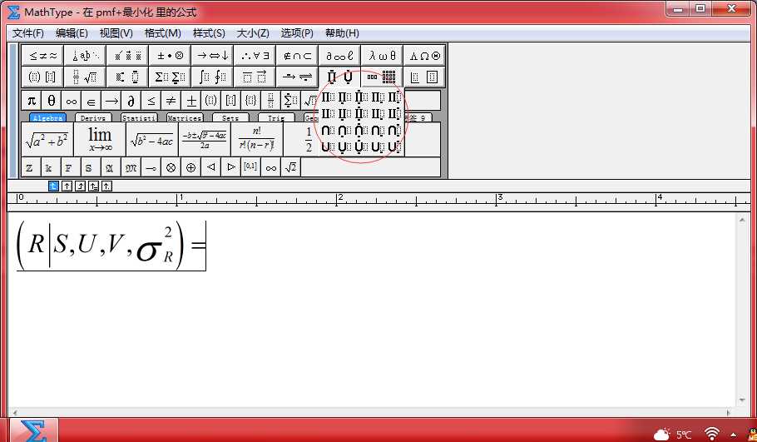Open the Wi-Fi network tray icon
The width and height of the screenshot is (757, 442).
click(711, 434)
